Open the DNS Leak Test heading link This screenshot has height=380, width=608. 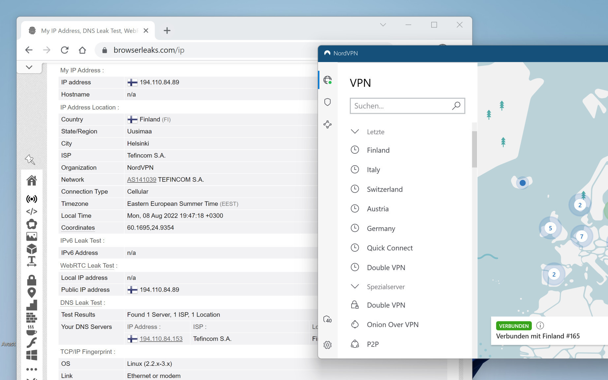pos(81,302)
